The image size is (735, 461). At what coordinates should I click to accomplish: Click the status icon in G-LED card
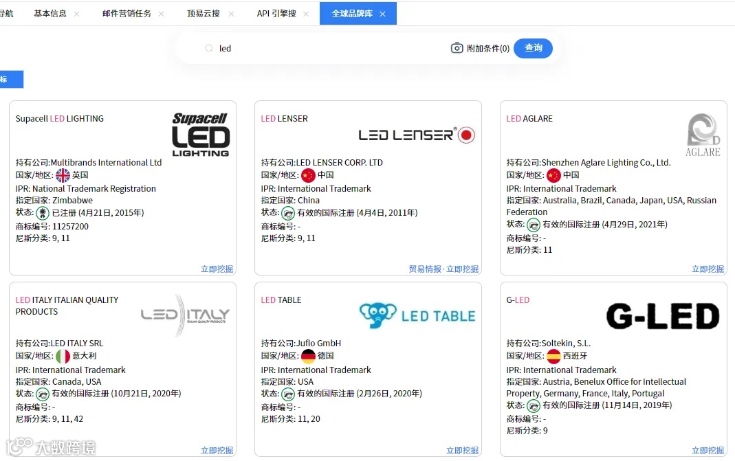(x=534, y=406)
